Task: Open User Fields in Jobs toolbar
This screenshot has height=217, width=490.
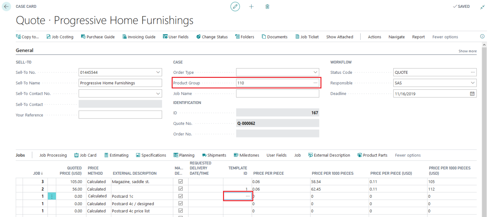Action: point(276,155)
